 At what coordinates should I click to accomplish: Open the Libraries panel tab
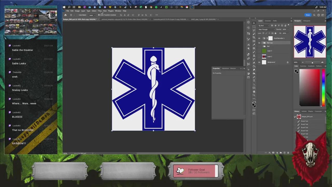(x=233, y=68)
